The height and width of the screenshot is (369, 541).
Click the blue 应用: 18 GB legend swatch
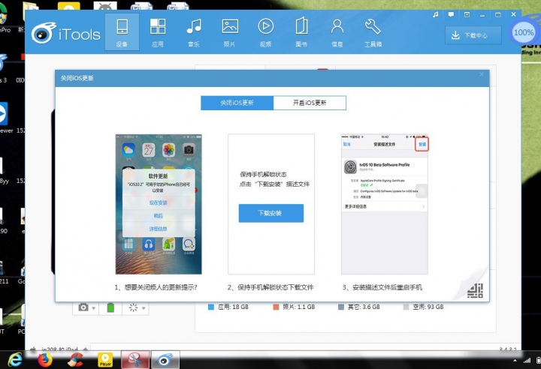211,307
